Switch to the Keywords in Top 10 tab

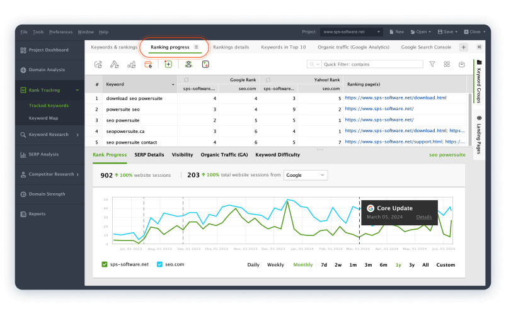pyautogui.click(x=284, y=47)
